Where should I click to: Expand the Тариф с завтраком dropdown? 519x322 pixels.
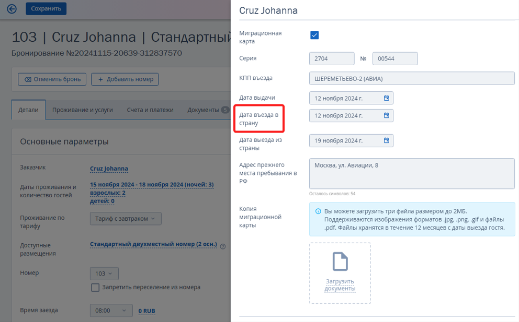point(126,219)
